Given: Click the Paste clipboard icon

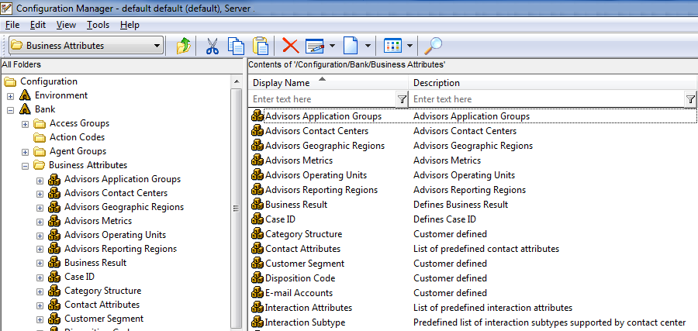Looking at the screenshot, I should 261,46.
